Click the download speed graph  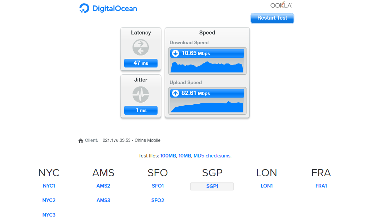coord(207,66)
